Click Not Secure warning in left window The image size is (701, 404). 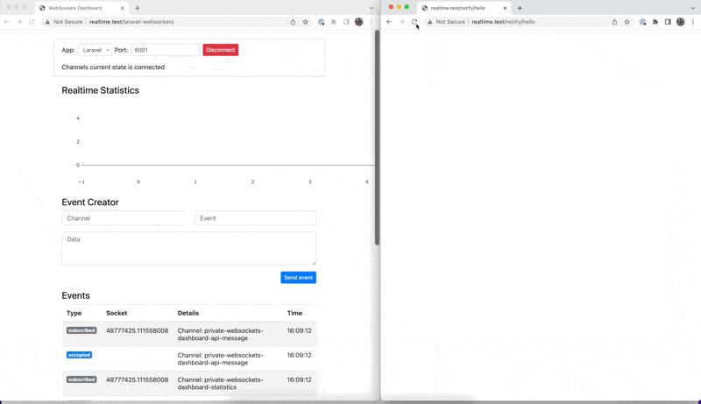click(x=63, y=22)
